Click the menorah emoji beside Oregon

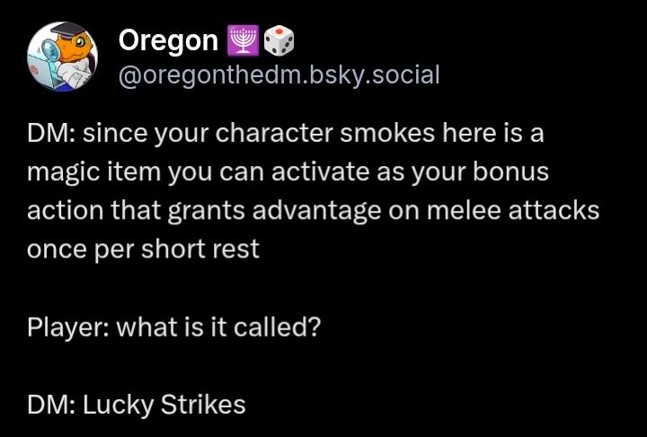244,39
